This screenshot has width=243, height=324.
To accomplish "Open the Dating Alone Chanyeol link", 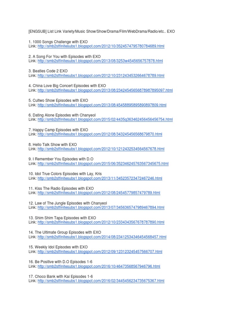I will pyautogui.click(x=105, y=119).
